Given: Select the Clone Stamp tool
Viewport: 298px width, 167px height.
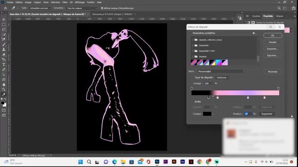Looking at the screenshot, I should tap(4, 50).
